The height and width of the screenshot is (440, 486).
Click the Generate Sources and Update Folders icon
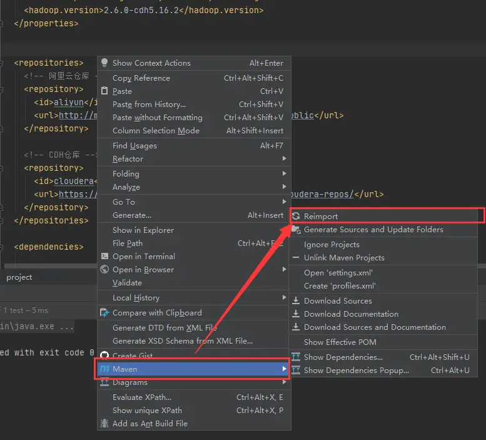pyautogui.click(x=296, y=230)
